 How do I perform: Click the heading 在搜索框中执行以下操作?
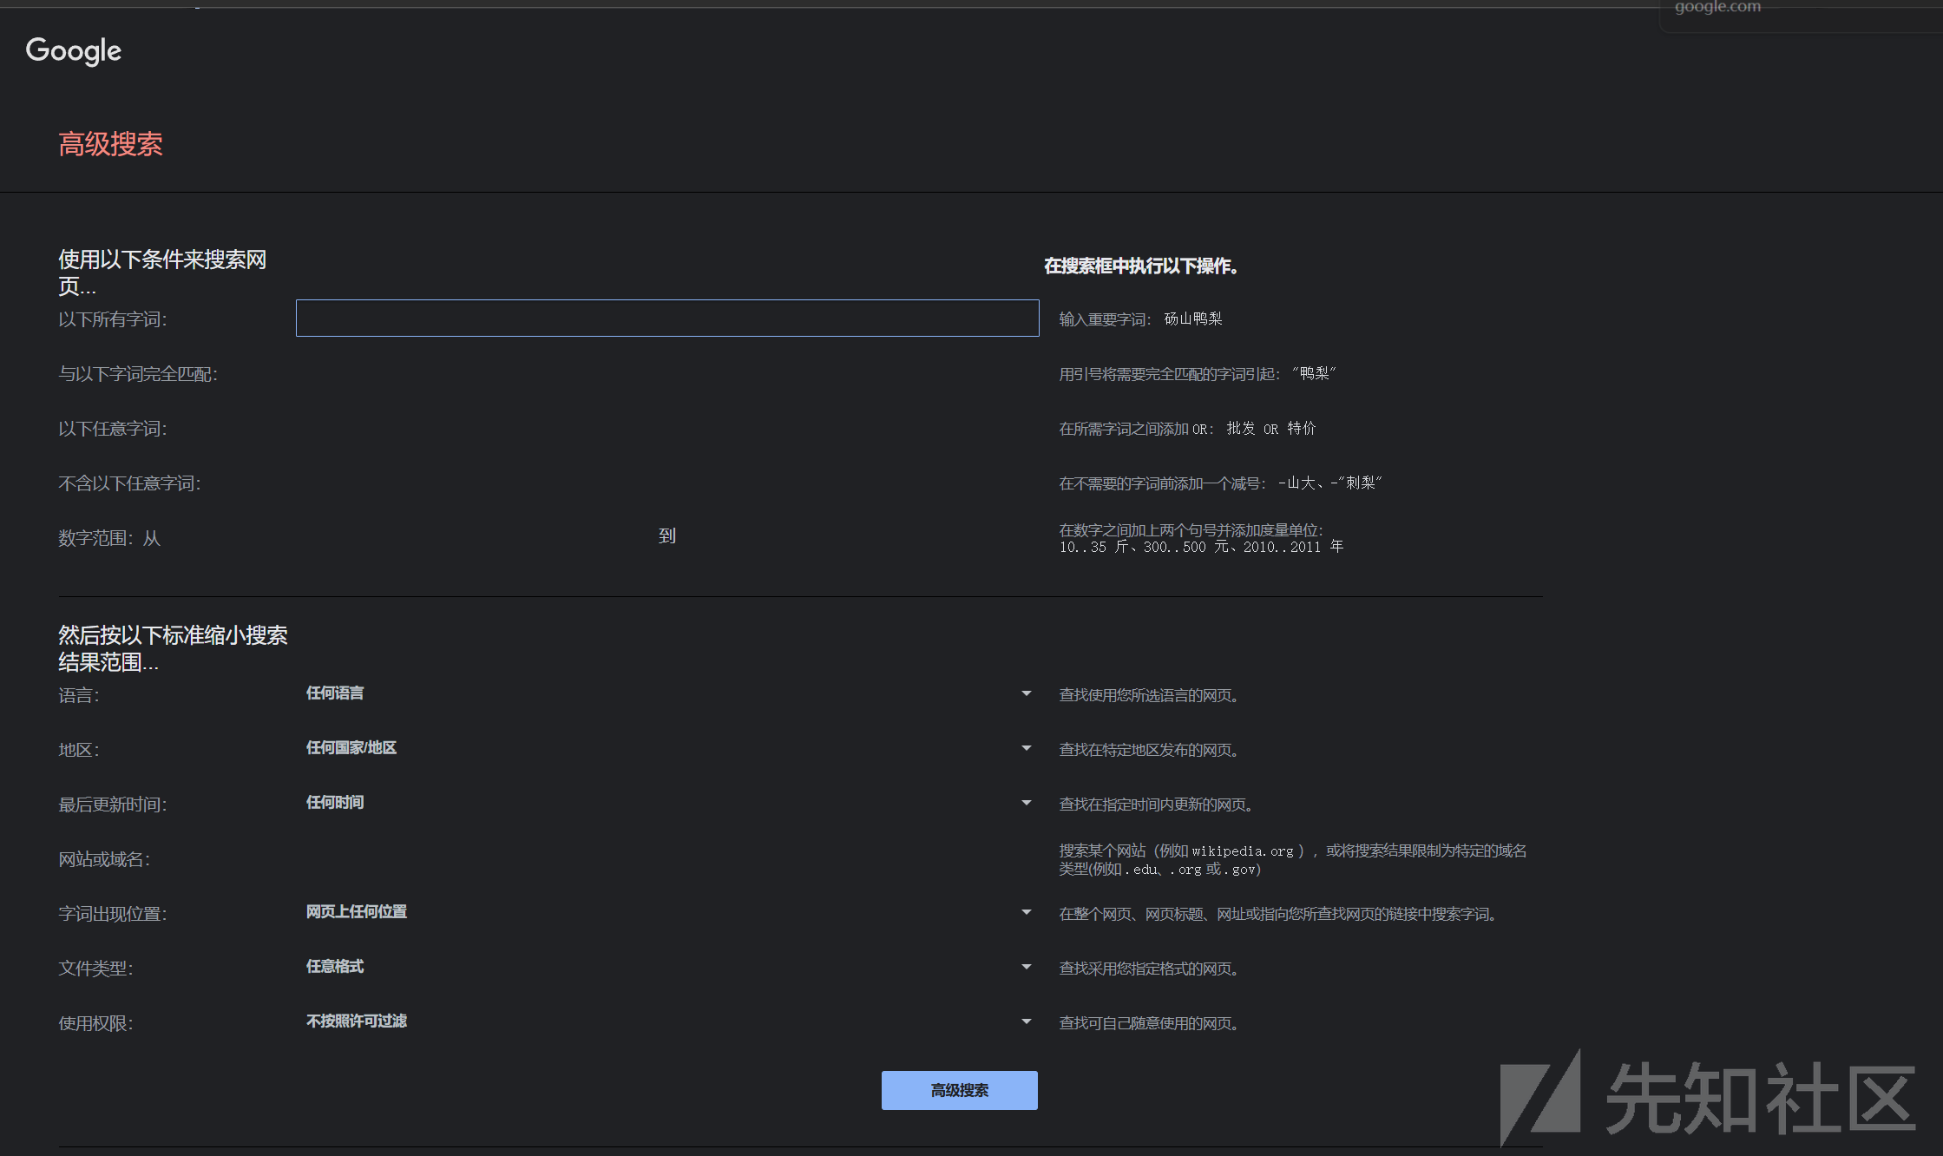pos(1141,266)
